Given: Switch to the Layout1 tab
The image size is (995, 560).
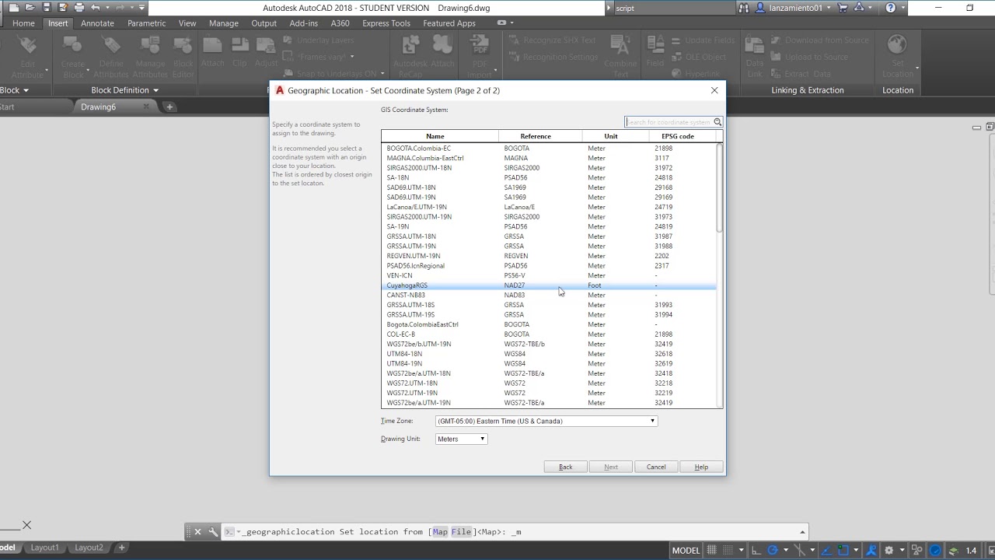Looking at the screenshot, I should [44, 548].
